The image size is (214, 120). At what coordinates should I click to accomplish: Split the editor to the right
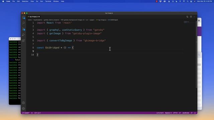(191, 17)
